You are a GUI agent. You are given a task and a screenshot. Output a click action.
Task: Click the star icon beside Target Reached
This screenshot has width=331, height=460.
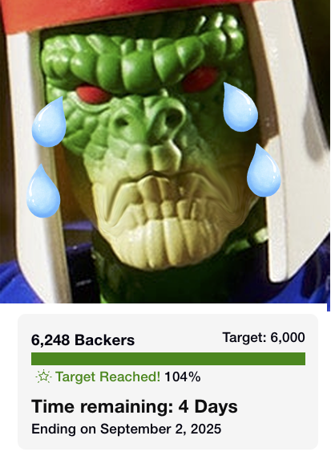click(x=43, y=377)
